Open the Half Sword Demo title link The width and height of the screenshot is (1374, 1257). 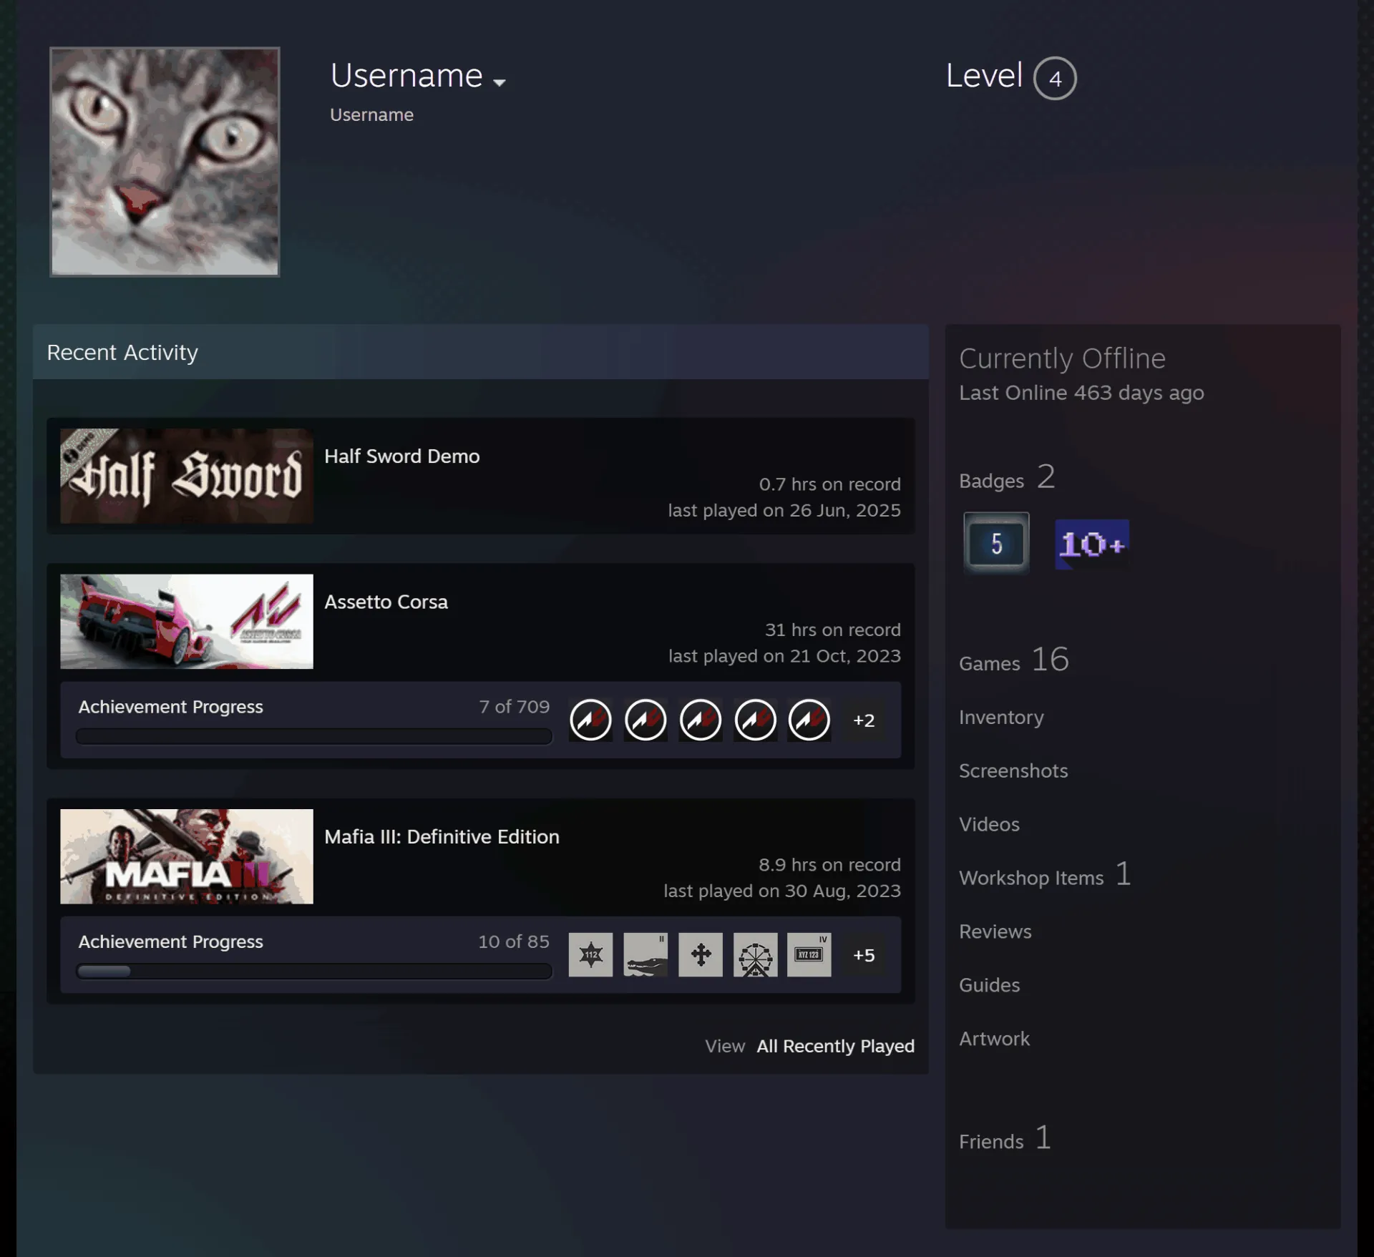(x=402, y=456)
